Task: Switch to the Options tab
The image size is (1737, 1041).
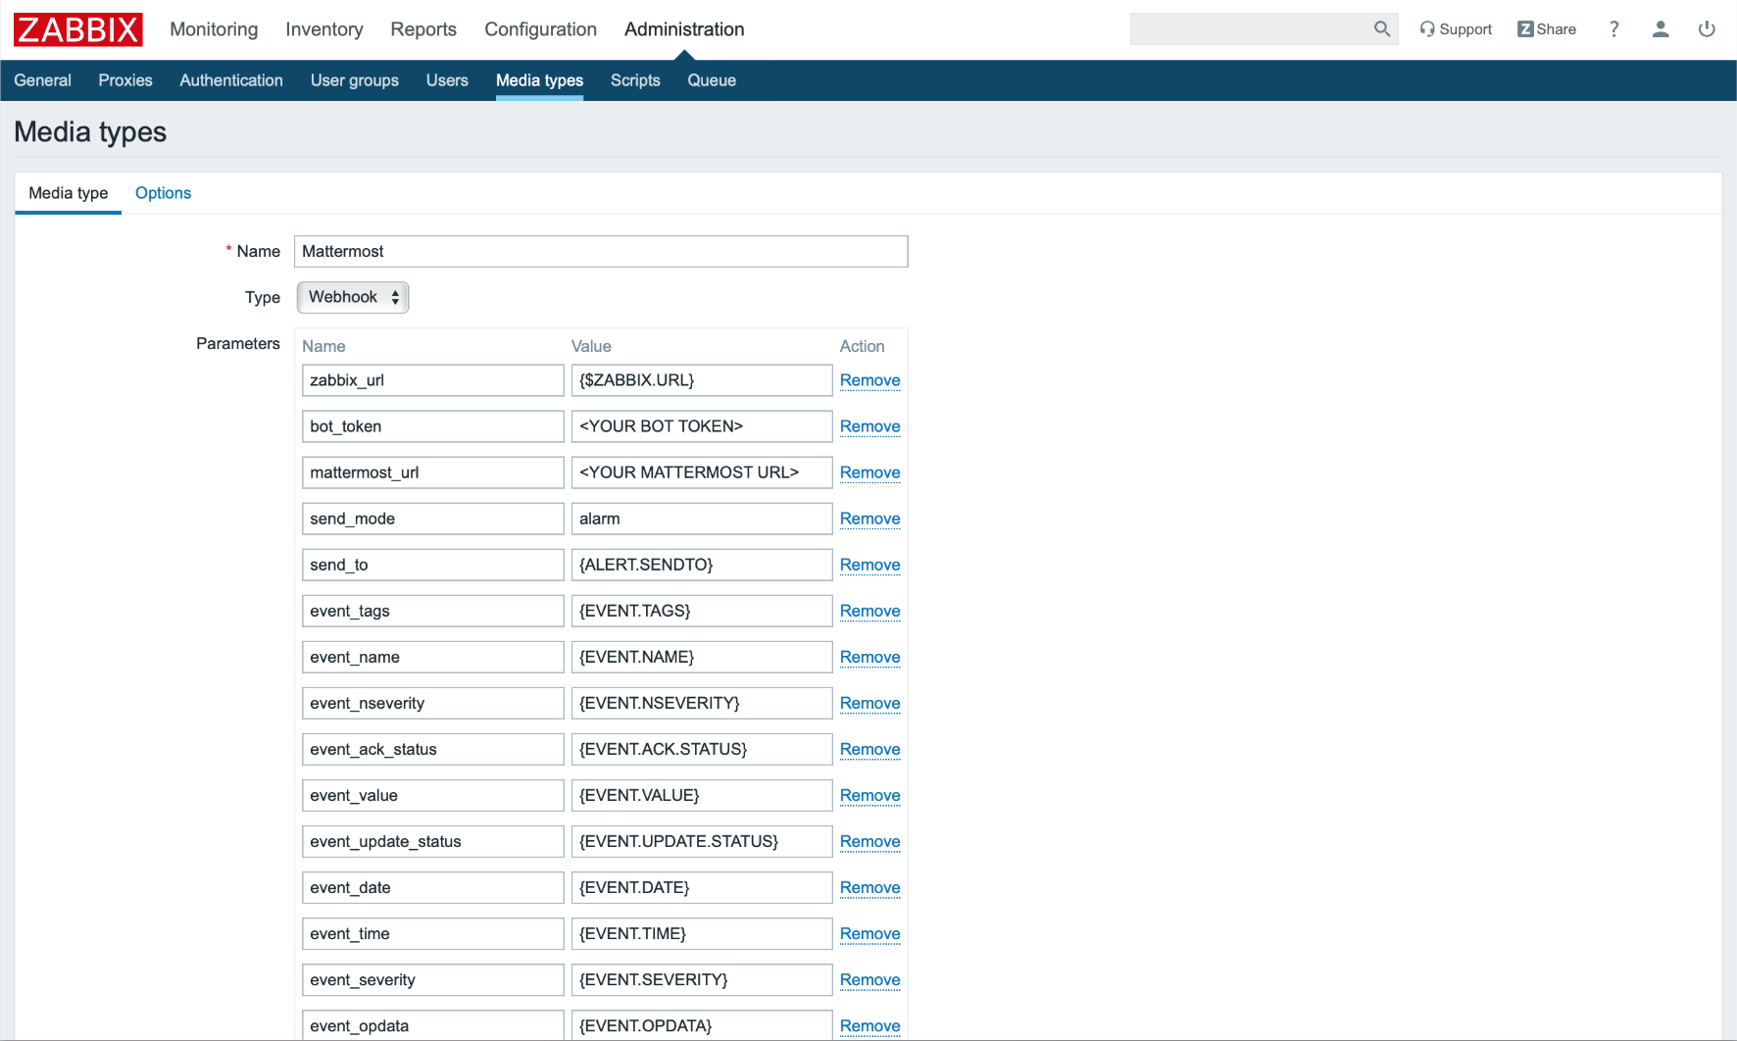Action: [163, 193]
